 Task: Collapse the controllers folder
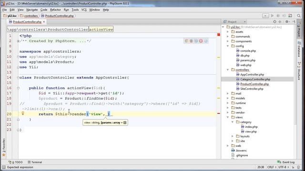(228, 70)
